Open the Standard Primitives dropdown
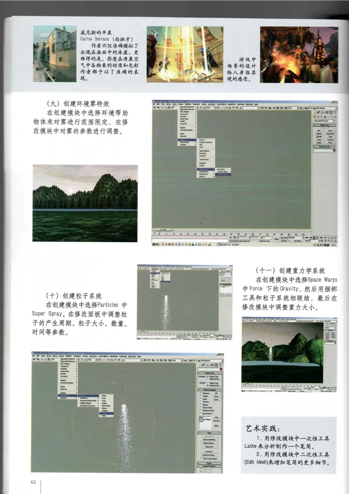This screenshot has width=349, height=494. [x=325, y=121]
